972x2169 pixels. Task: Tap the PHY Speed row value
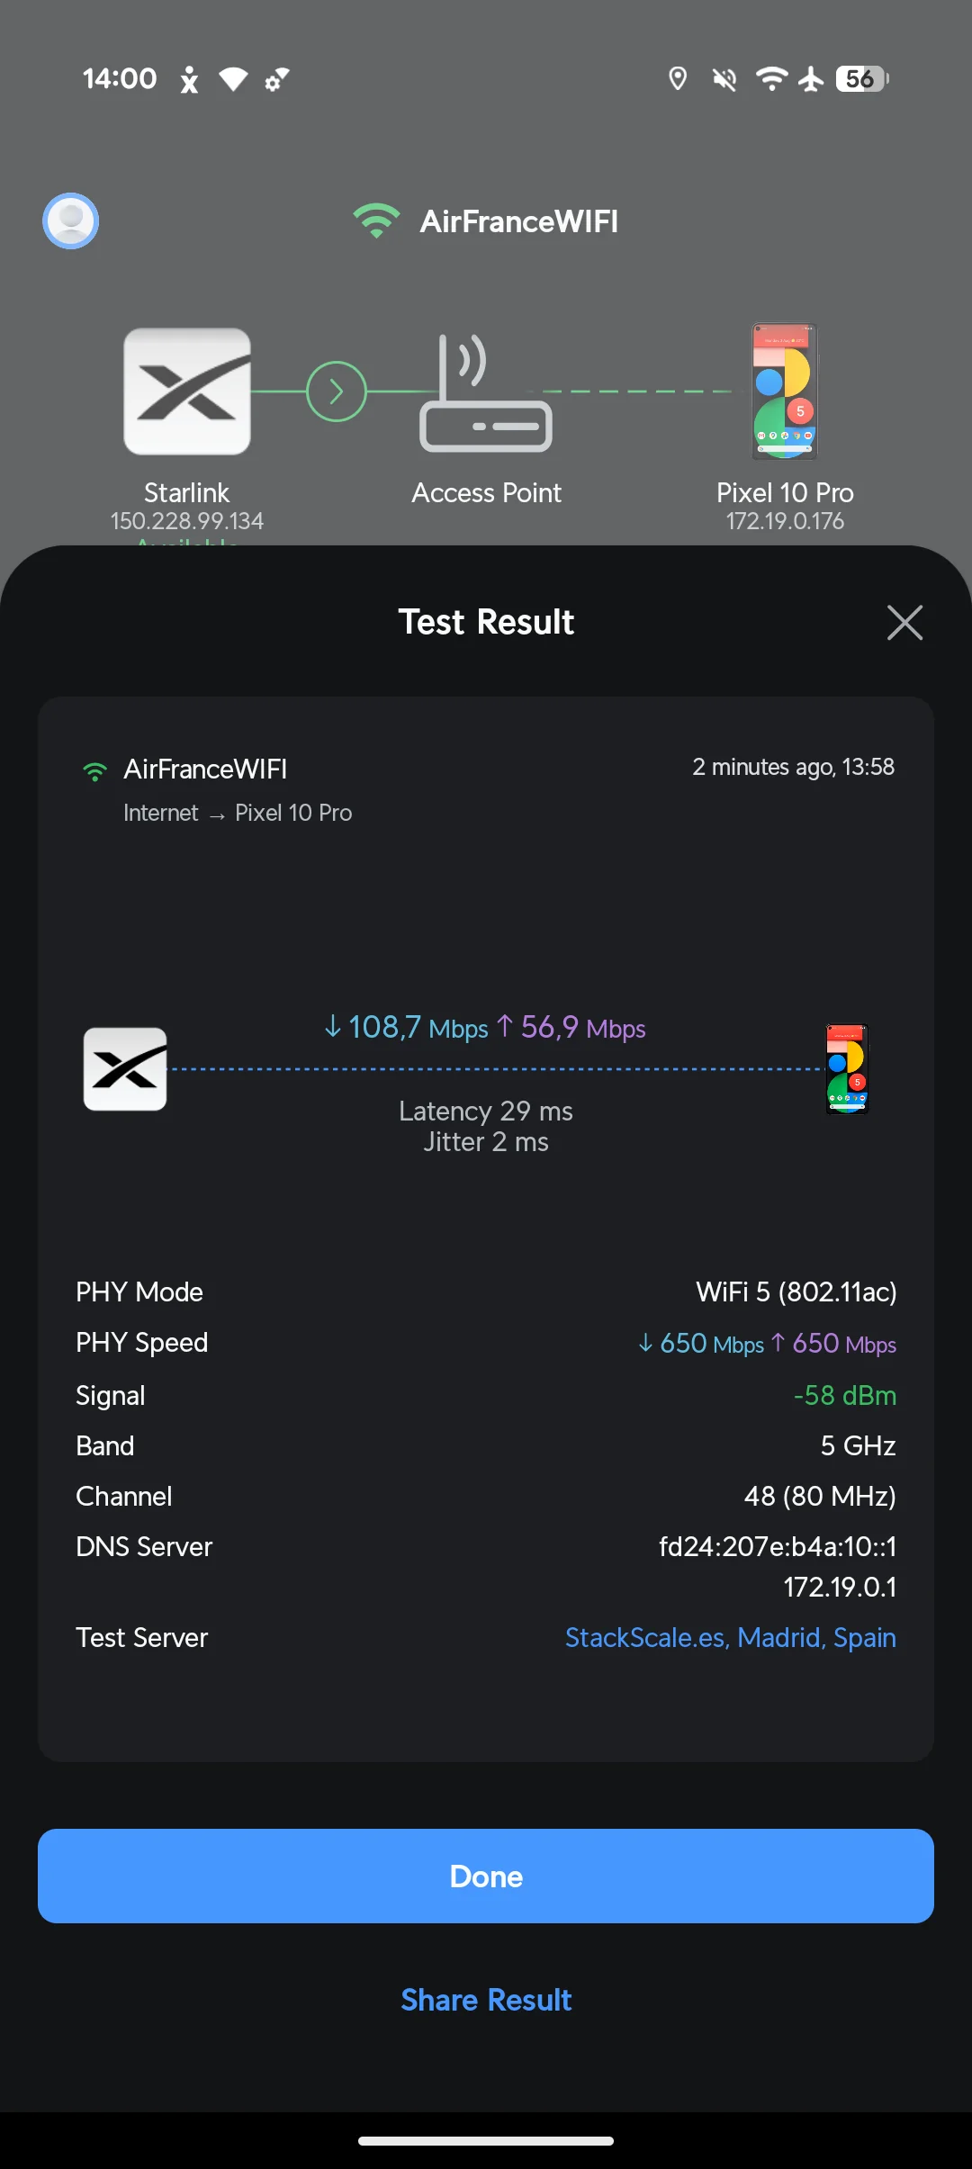(767, 1344)
